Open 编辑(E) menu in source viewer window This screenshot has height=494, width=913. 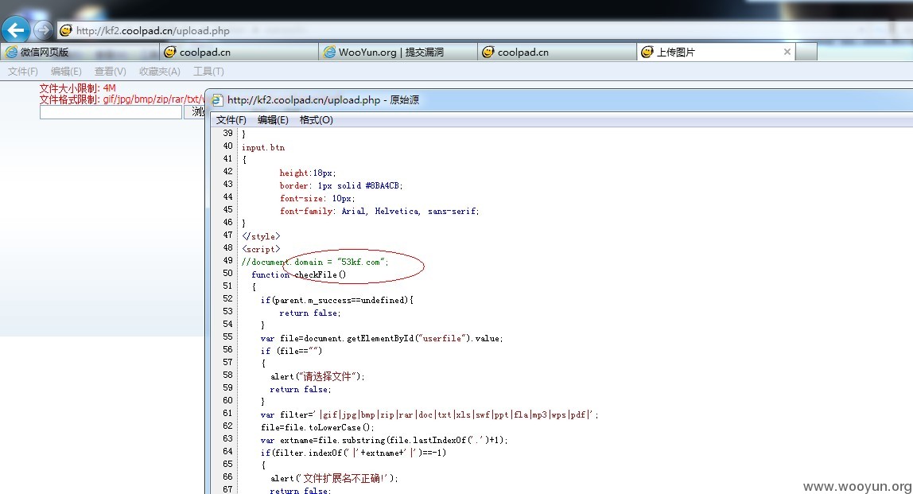click(x=273, y=119)
